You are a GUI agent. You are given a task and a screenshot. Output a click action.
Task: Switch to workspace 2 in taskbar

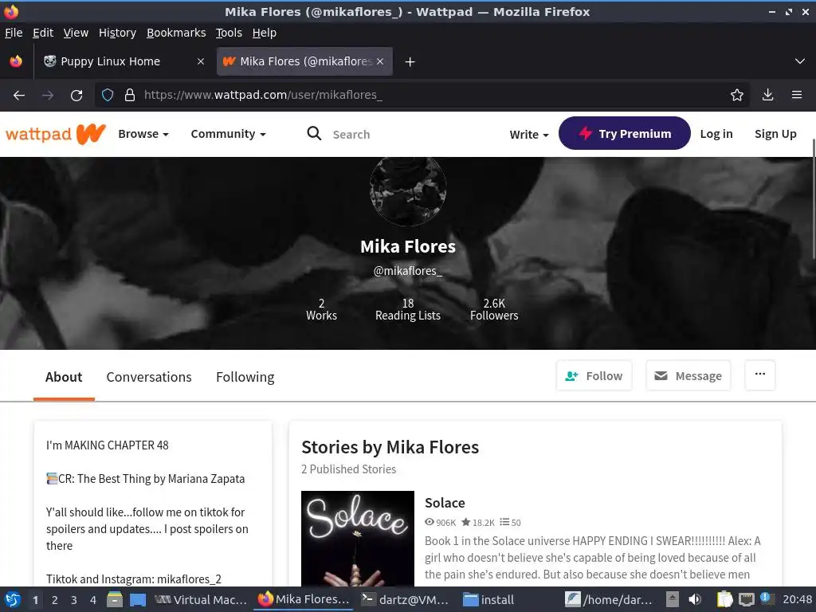click(55, 600)
